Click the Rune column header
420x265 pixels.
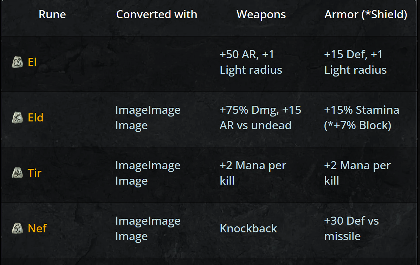52,14
